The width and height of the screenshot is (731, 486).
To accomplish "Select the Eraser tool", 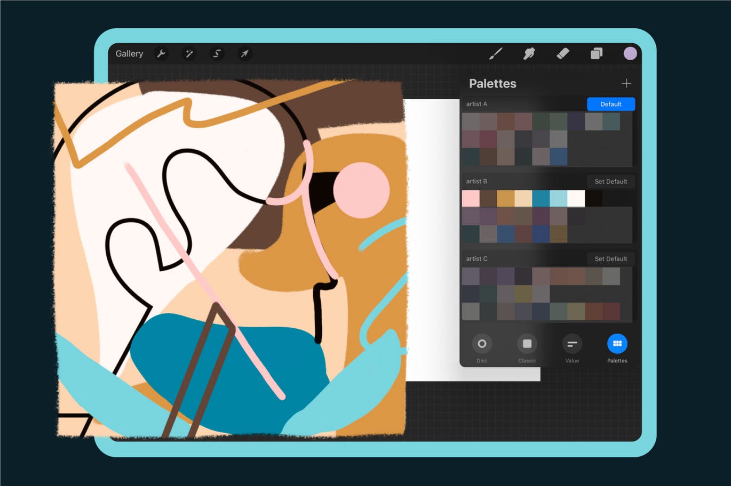I will pyautogui.click(x=563, y=53).
